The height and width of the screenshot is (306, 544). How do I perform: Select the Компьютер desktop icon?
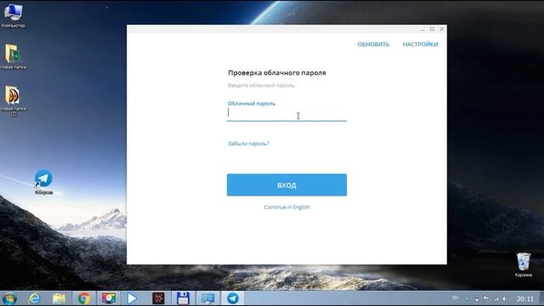coord(14,15)
